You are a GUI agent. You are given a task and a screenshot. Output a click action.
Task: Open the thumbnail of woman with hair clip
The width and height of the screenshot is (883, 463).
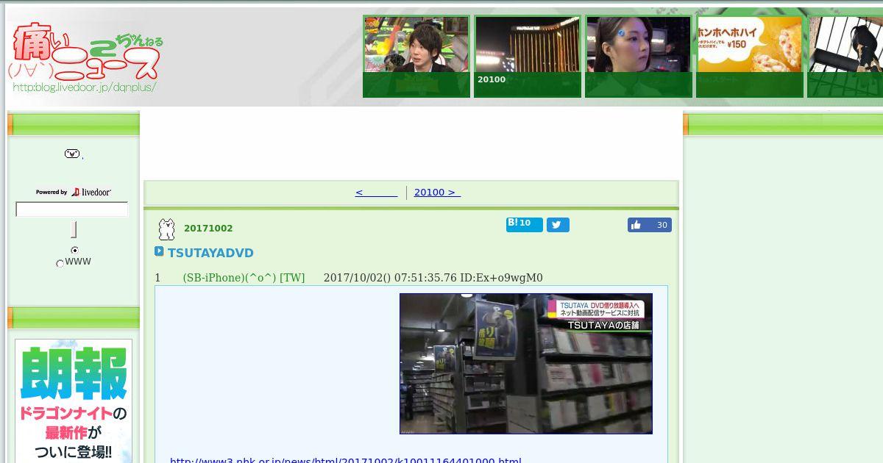click(639, 57)
